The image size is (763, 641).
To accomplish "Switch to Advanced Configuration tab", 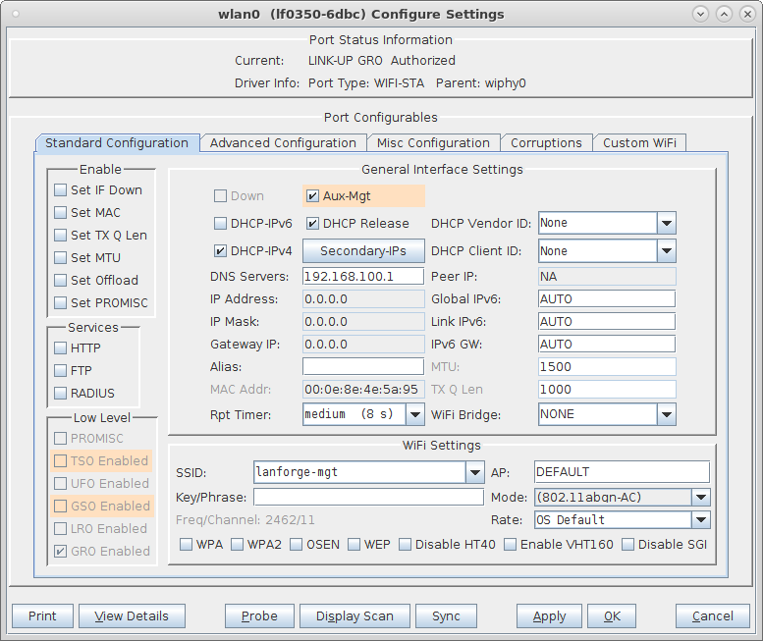I will pyautogui.click(x=283, y=143).
